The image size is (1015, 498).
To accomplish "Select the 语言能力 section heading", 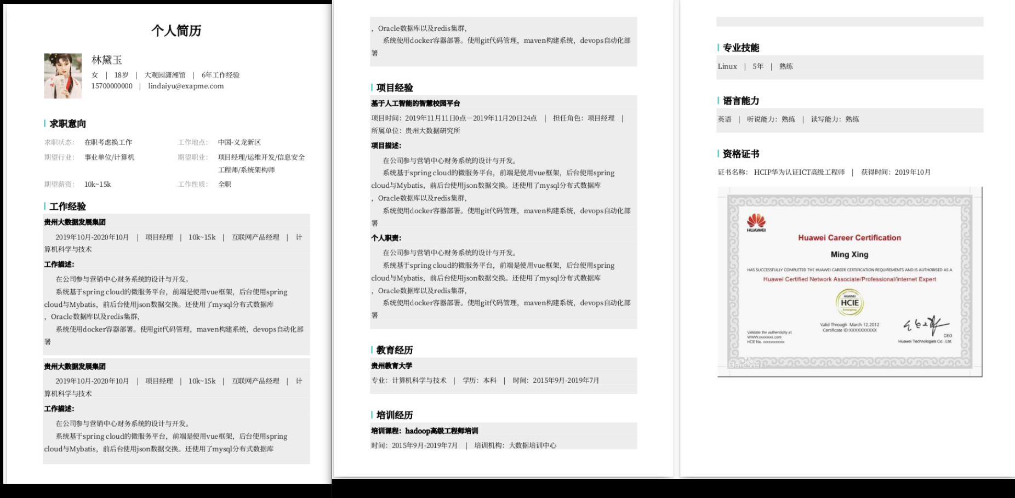I will coord(741,101).
